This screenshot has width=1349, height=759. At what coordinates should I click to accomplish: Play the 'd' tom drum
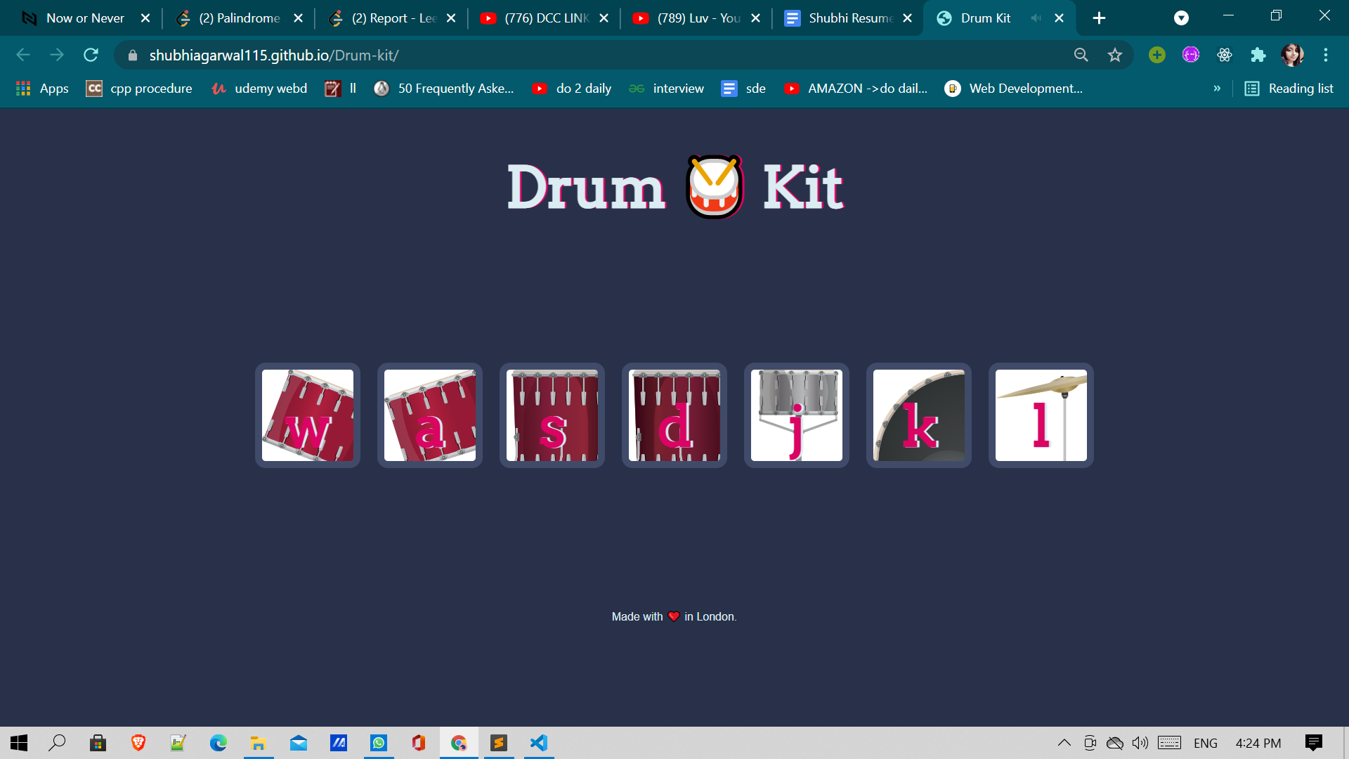(x=674, y=415)
